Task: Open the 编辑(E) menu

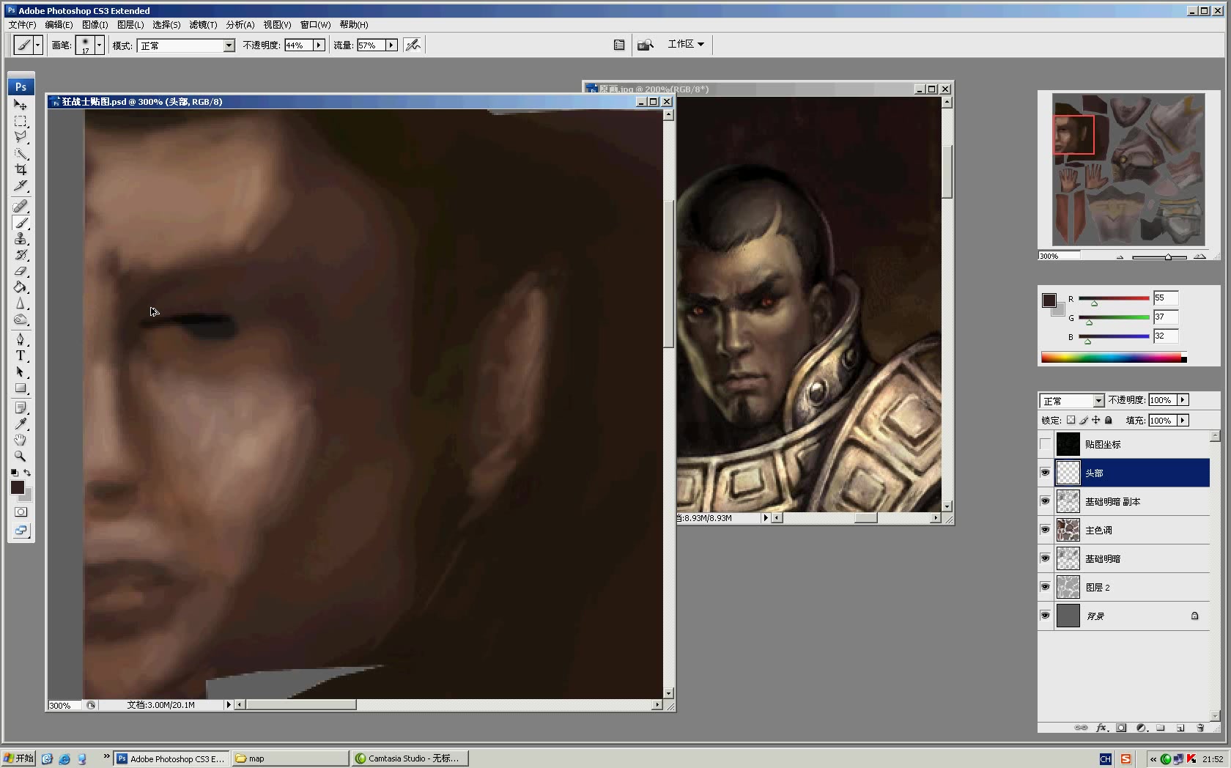Action: (x=59, y=25)
